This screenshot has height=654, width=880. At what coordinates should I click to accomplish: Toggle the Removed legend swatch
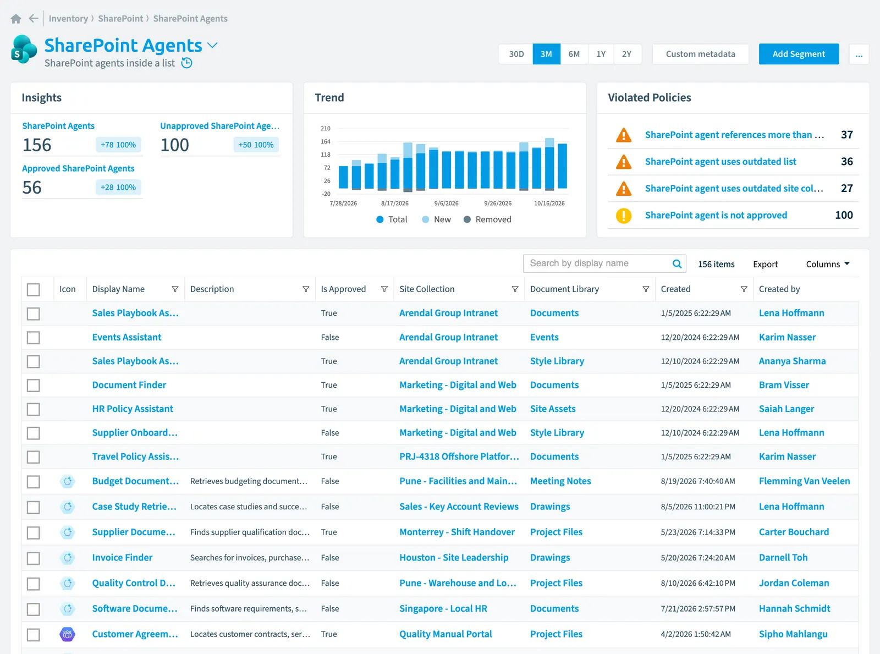point(467,219)
